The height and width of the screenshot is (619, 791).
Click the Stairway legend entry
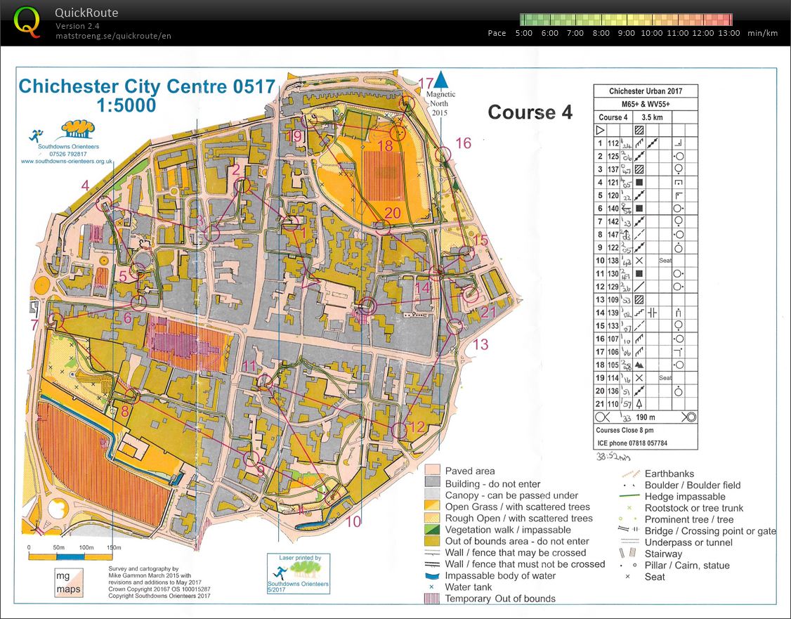click(x=663, y=554)
